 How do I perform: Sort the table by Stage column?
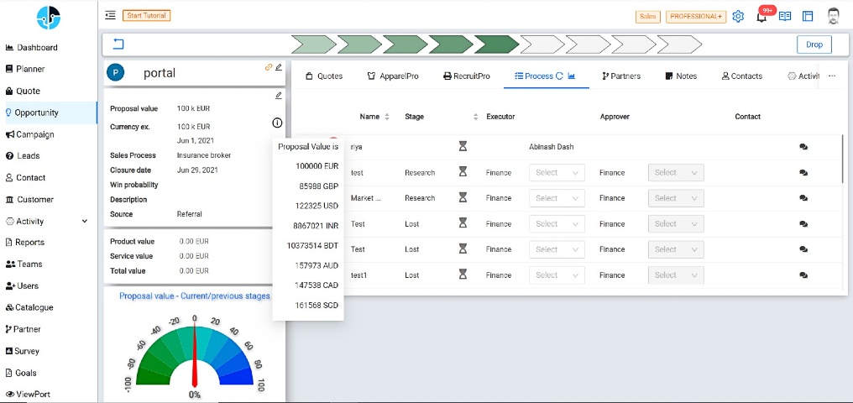[475, 117]
